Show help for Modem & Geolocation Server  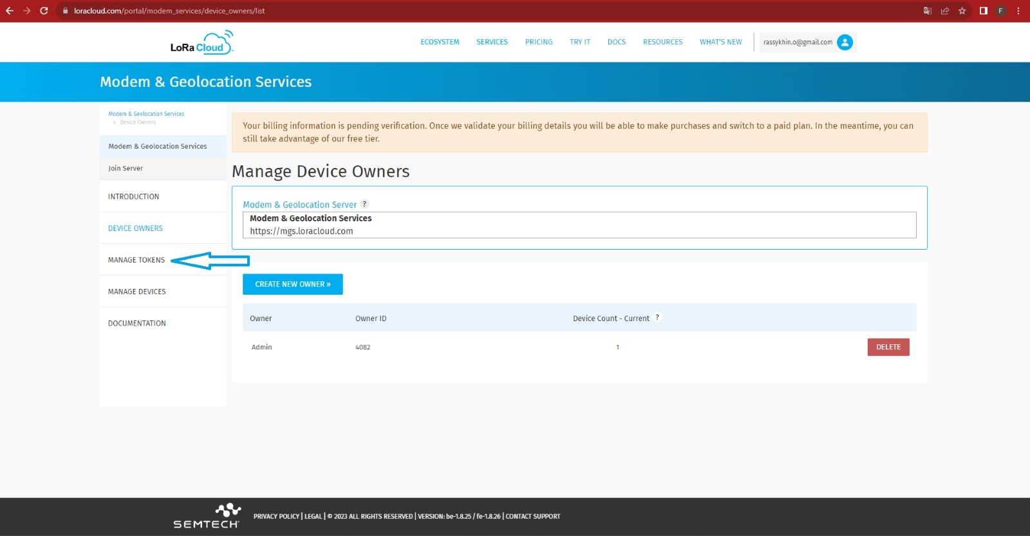pyautogui.click(x=364, y=204)
